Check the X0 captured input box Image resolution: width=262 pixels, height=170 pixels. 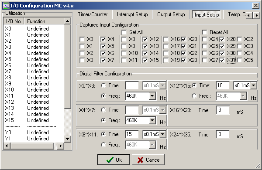pyautogui.click(x=82, y=39)
